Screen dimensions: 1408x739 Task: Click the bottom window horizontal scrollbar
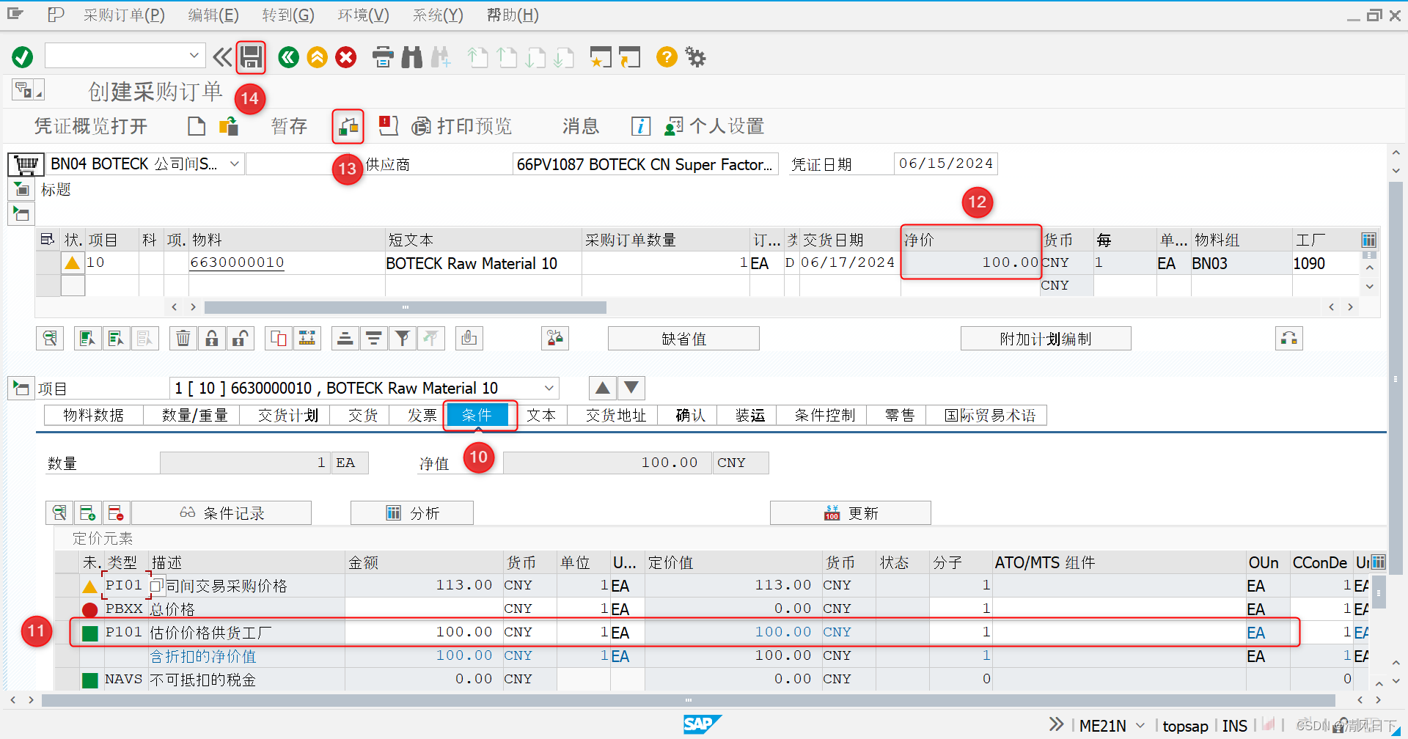pos(688,700)
